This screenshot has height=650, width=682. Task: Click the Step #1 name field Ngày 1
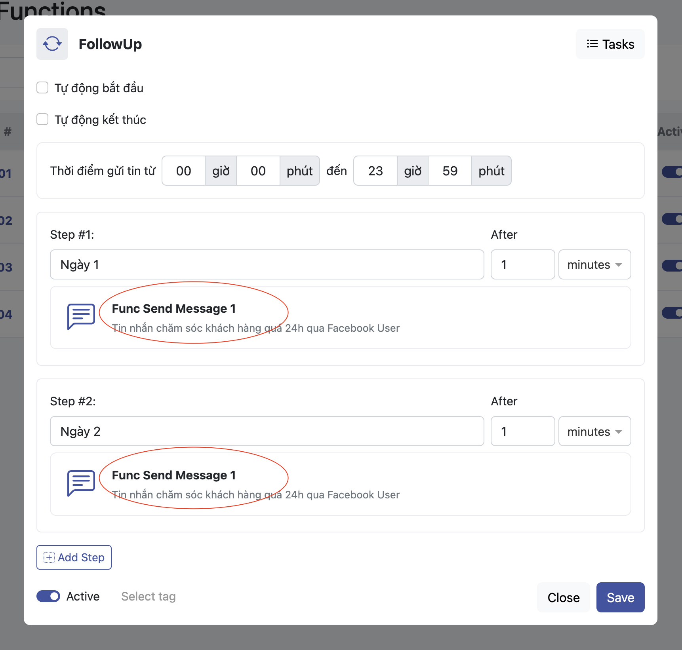[x=267, y=264]
